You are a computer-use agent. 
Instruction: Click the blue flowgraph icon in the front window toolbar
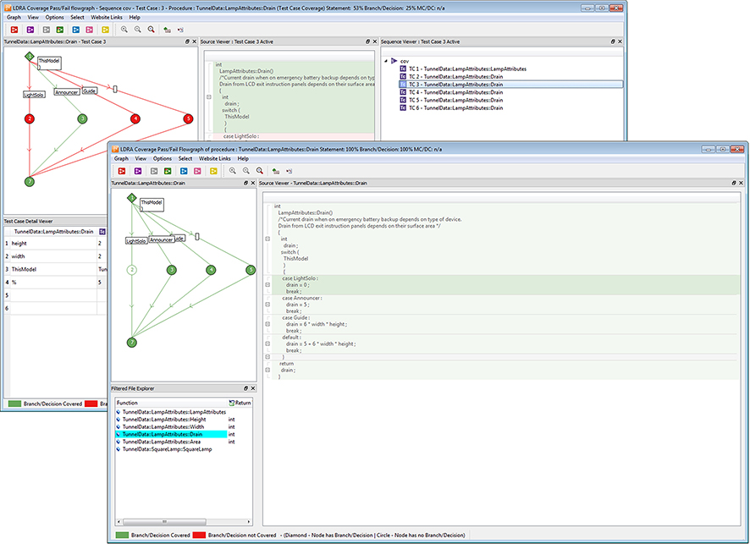point(184,171)
